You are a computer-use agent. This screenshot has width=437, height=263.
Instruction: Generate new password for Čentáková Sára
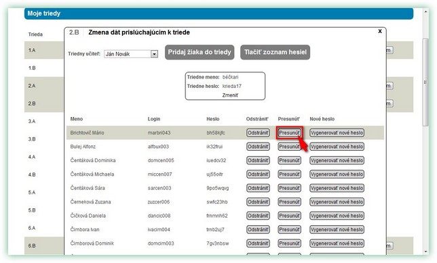point(337,188)
